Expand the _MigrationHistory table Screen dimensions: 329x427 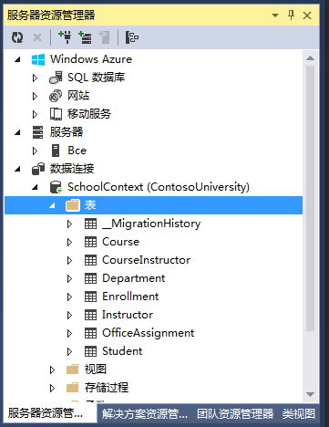[69, 224]
